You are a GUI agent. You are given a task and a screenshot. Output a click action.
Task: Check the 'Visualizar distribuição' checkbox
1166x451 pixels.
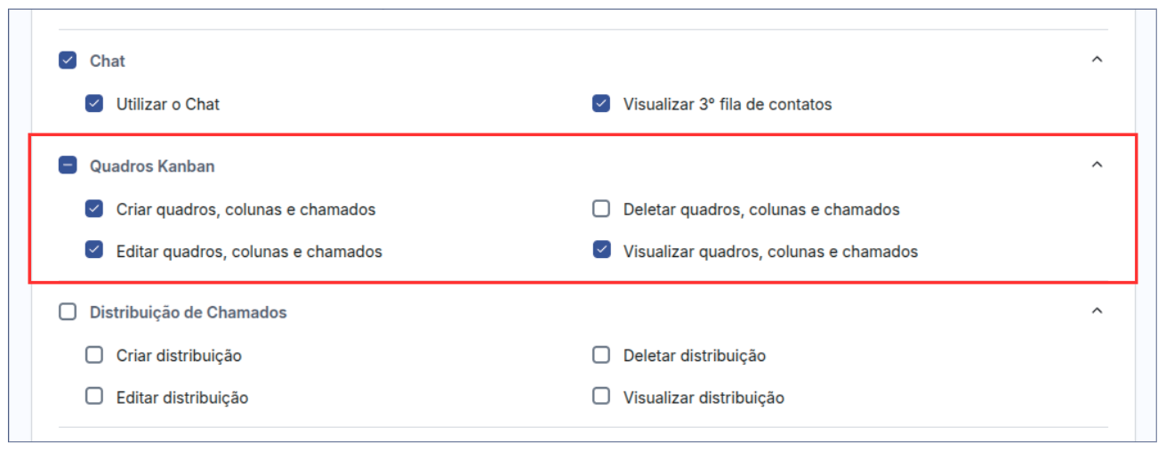tap(601, 397)
